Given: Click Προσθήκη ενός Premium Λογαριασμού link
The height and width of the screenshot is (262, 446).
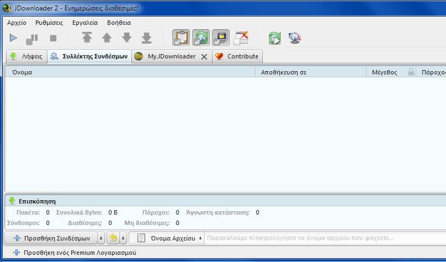Looking at the screenshot, I should 75,253.
